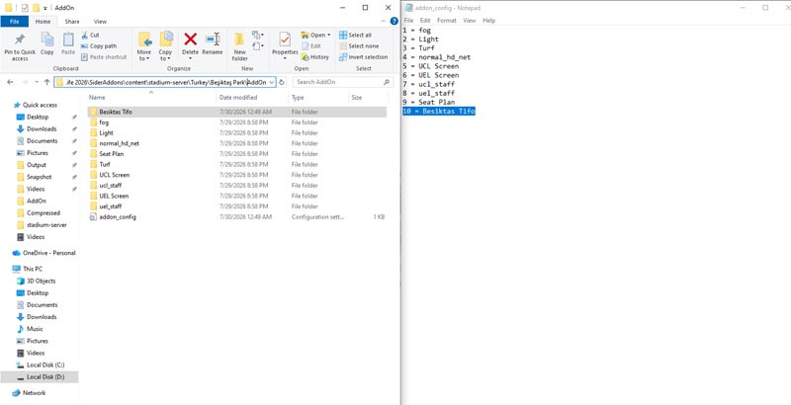Open Notepad View menu

[470, 21]
